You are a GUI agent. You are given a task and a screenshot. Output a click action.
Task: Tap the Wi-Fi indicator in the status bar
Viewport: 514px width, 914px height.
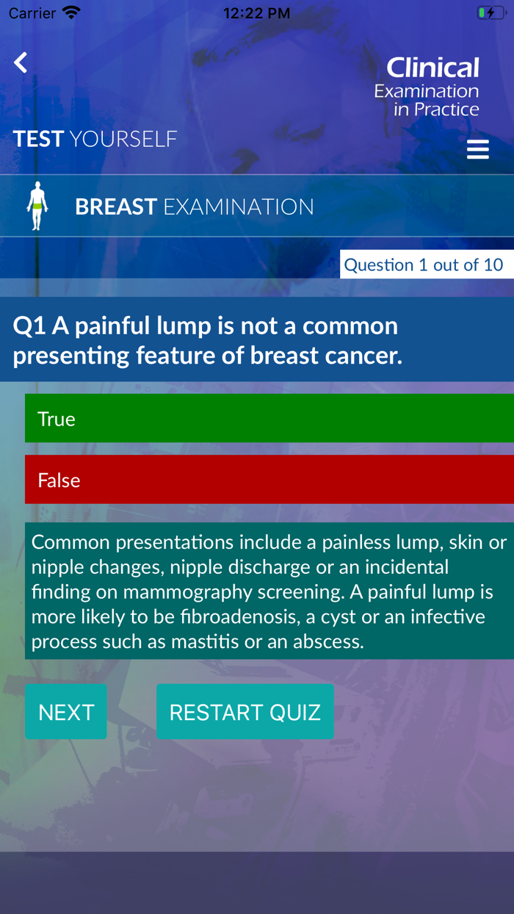pos(69,12)
